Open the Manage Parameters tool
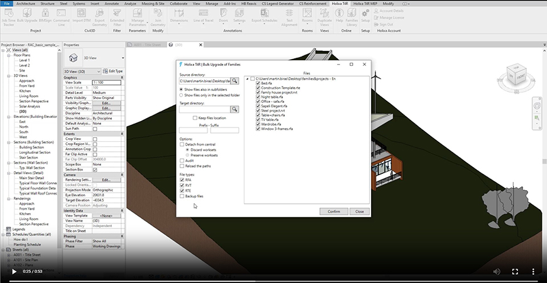 (x=138, y=18)
